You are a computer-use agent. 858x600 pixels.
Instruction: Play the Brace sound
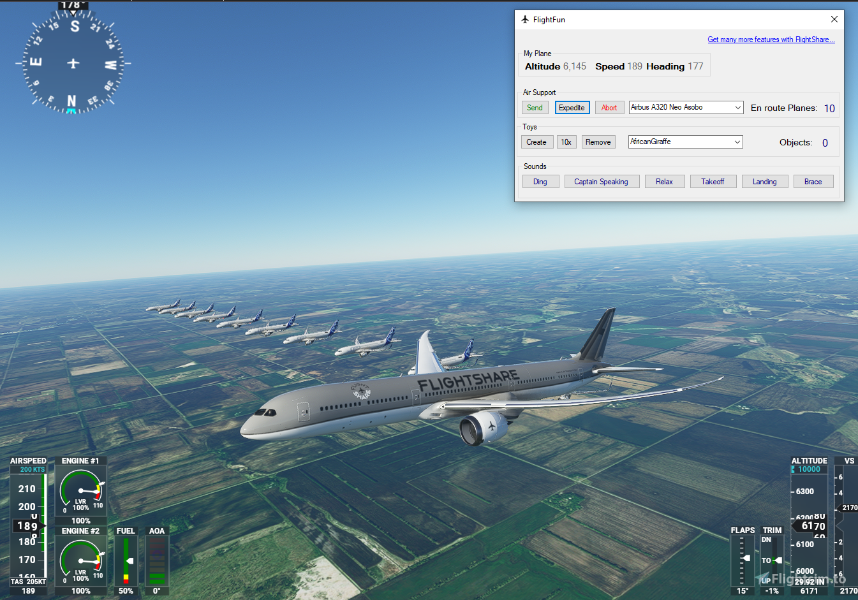point(813,182)
